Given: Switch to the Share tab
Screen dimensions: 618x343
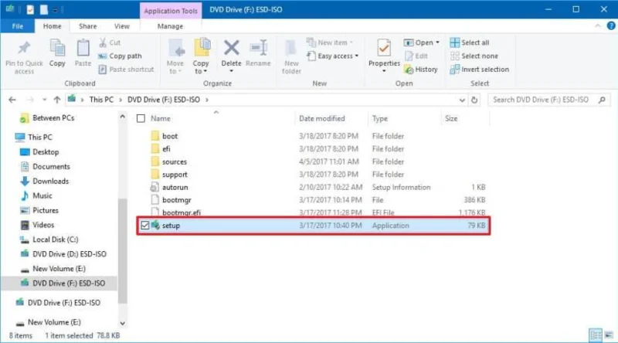Looking at the screenshot, I should (87, 26).
